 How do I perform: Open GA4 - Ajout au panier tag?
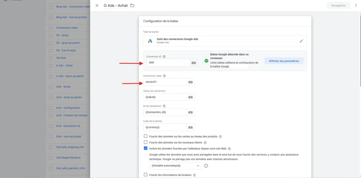point(69,97)
